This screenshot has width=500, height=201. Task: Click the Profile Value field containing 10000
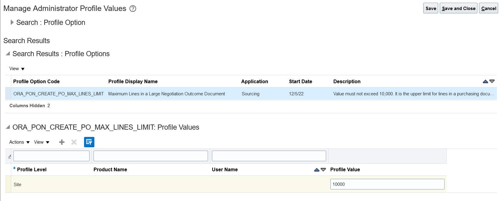387,184
